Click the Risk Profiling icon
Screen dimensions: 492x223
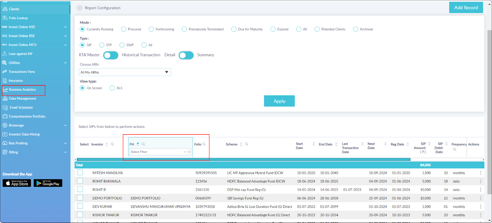coord(5,143)
